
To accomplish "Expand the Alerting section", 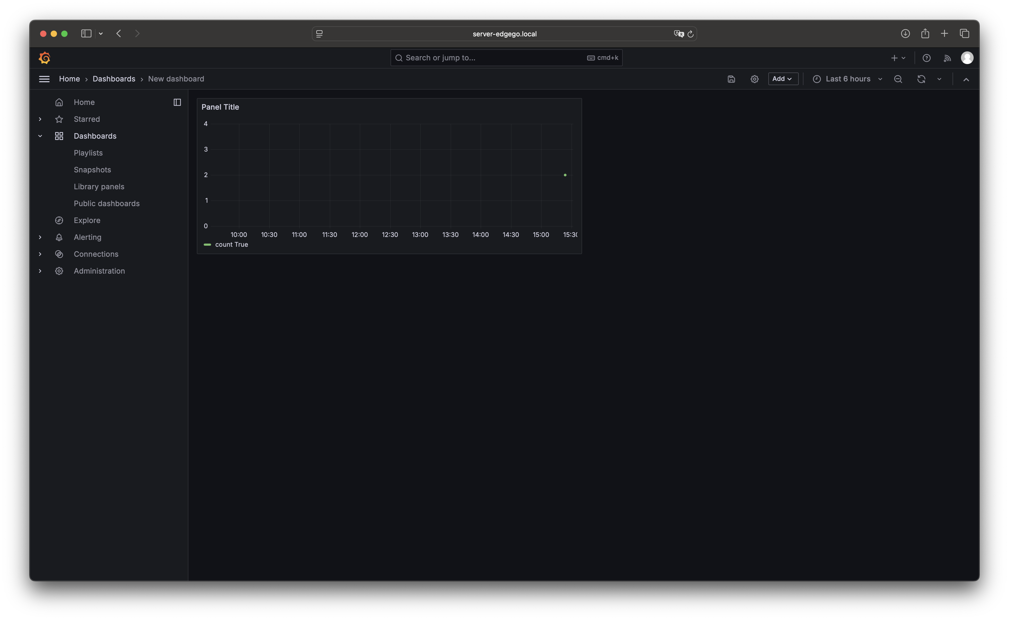I will pyautogui.click(x=40, y=237).
